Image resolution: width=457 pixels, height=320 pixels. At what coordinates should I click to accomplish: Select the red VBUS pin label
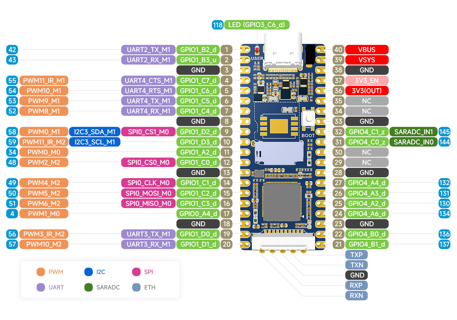coord(367,50)
